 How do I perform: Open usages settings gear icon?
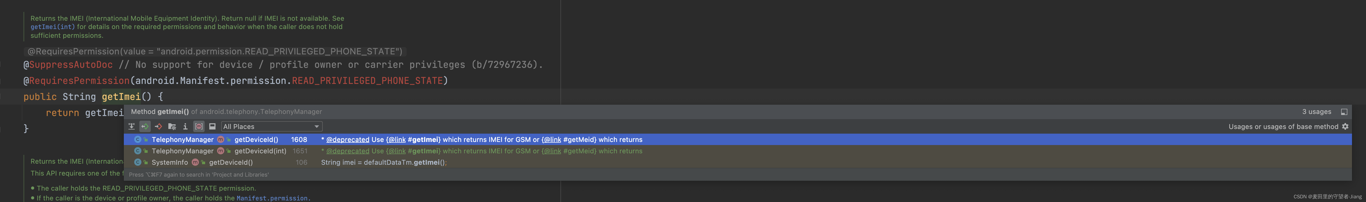coord(1345,127)
